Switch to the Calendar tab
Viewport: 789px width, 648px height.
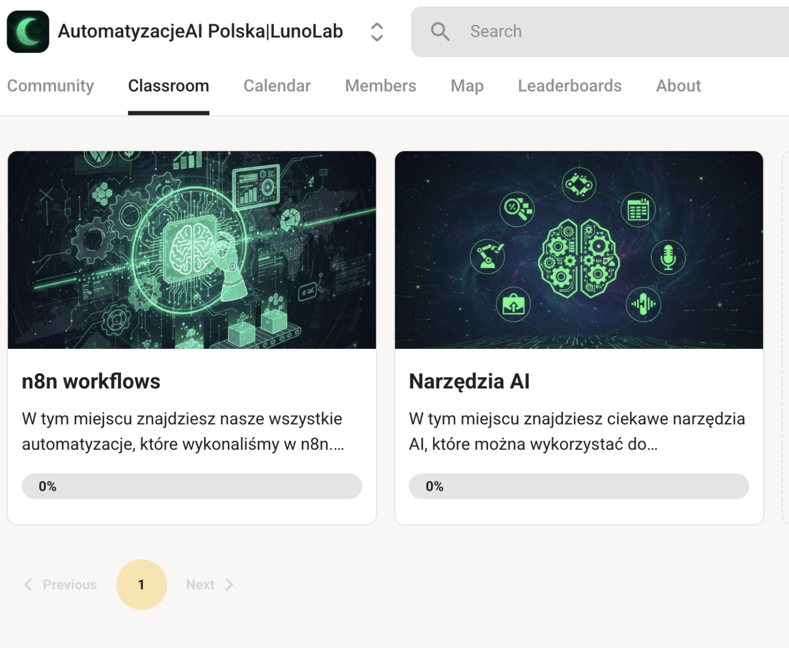pos(277,86)
